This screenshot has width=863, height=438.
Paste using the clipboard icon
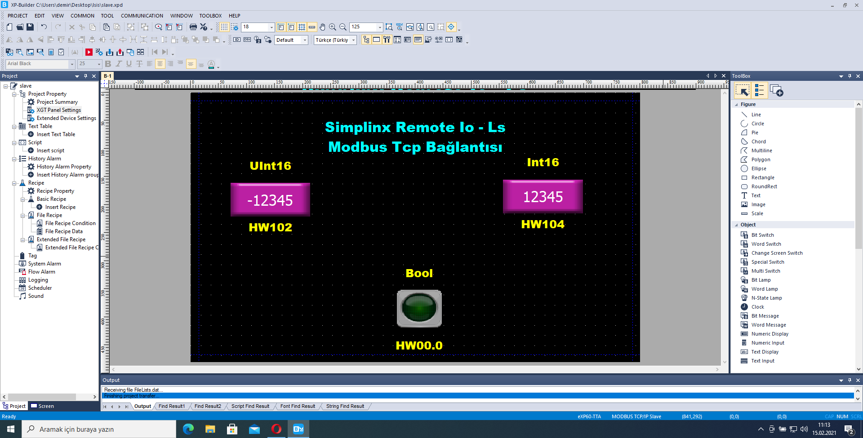(107, 27)
